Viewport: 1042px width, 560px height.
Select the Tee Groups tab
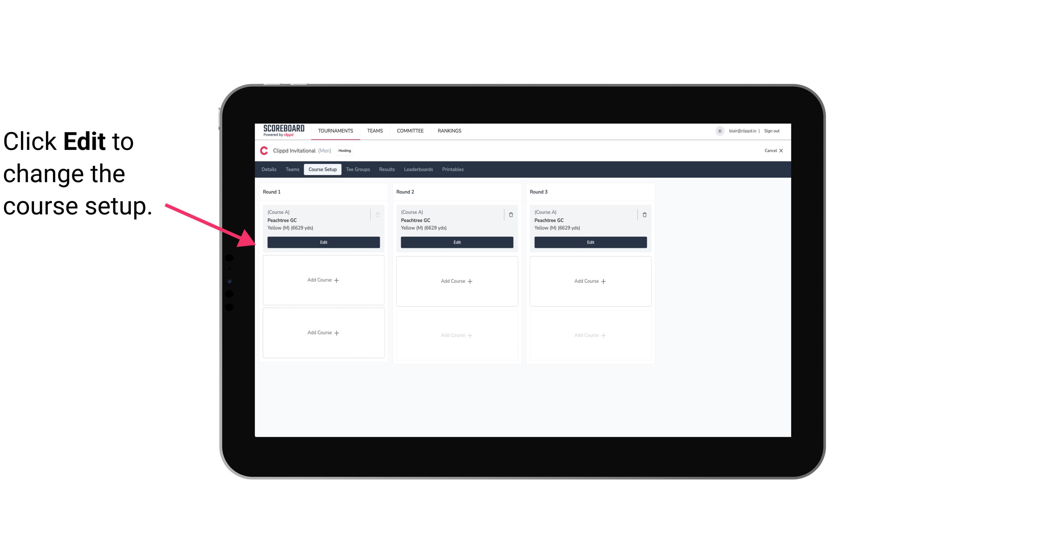pos(358,169)
